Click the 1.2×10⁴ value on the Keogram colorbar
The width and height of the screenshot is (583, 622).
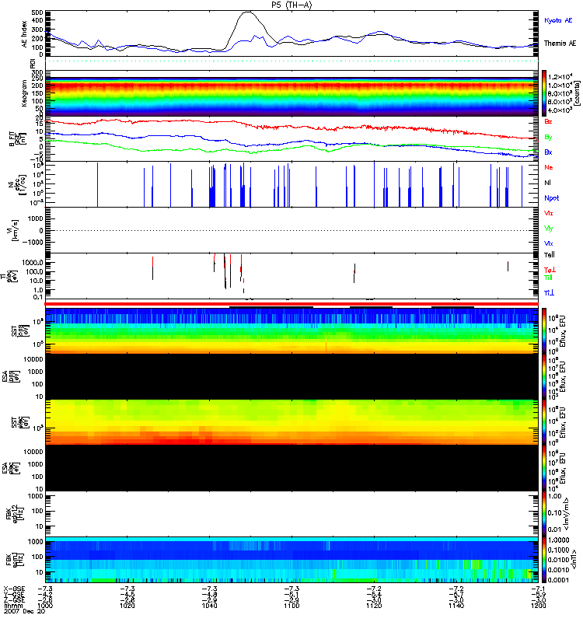560,76
